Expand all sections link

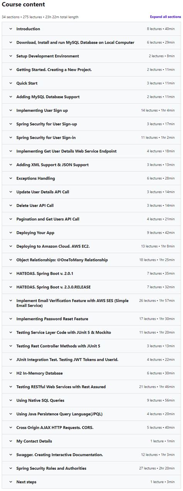coord(165,17)
